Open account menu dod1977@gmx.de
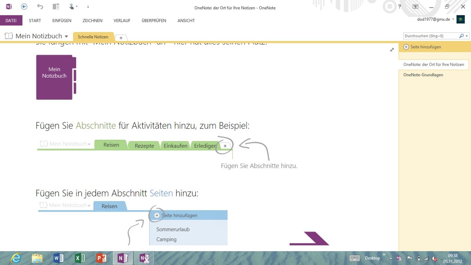471x265 pixels. 436,19
